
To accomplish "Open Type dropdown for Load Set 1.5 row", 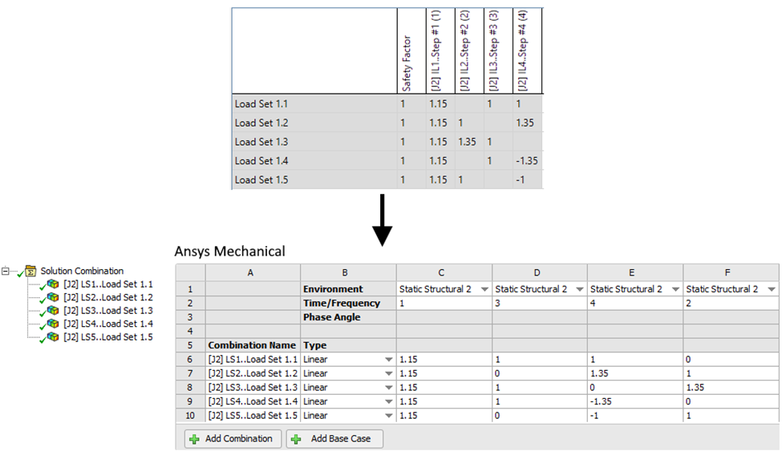I will pyautogui.click(x=389, y=416).
